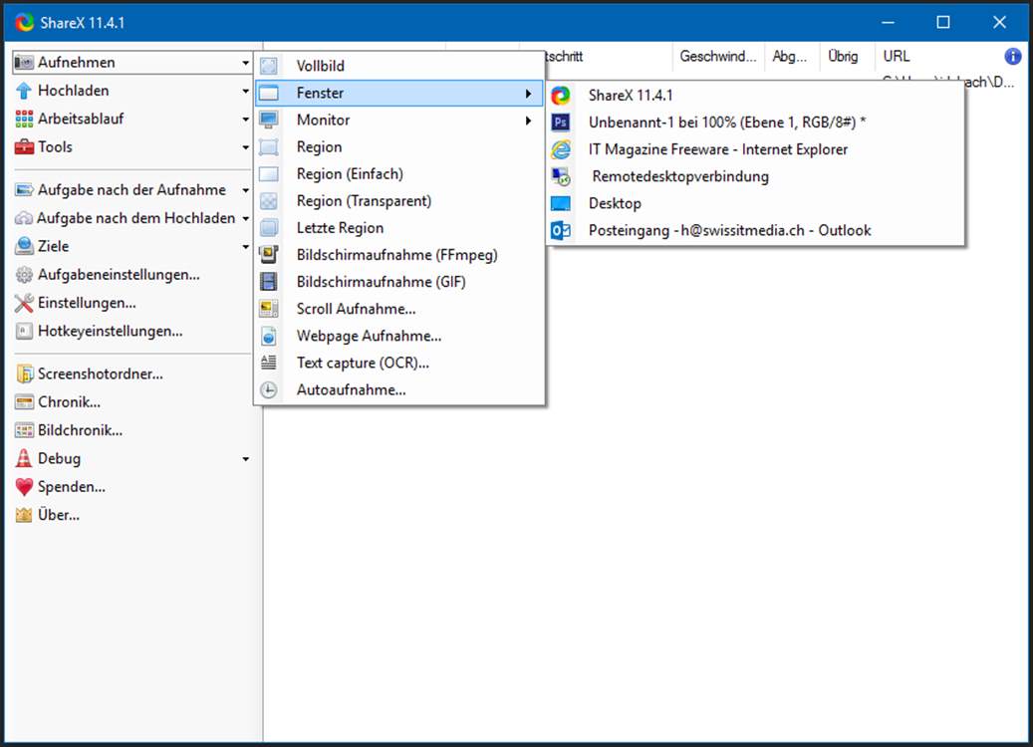
Task: Click the Hochladen upload arrow icon
Action: click(24, 91)
